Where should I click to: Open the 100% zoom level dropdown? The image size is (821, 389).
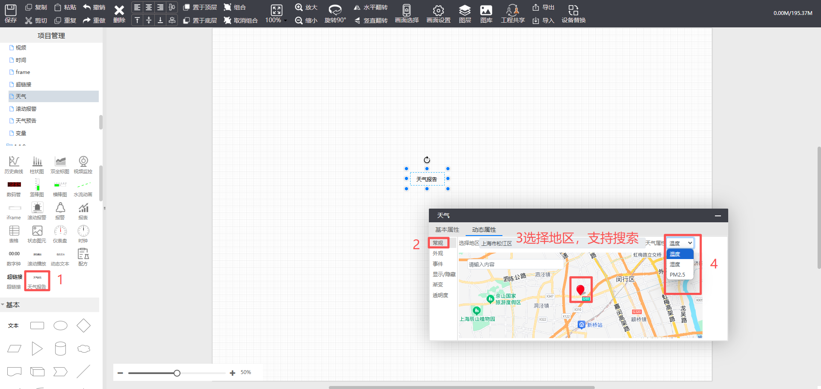pos(285,21)
